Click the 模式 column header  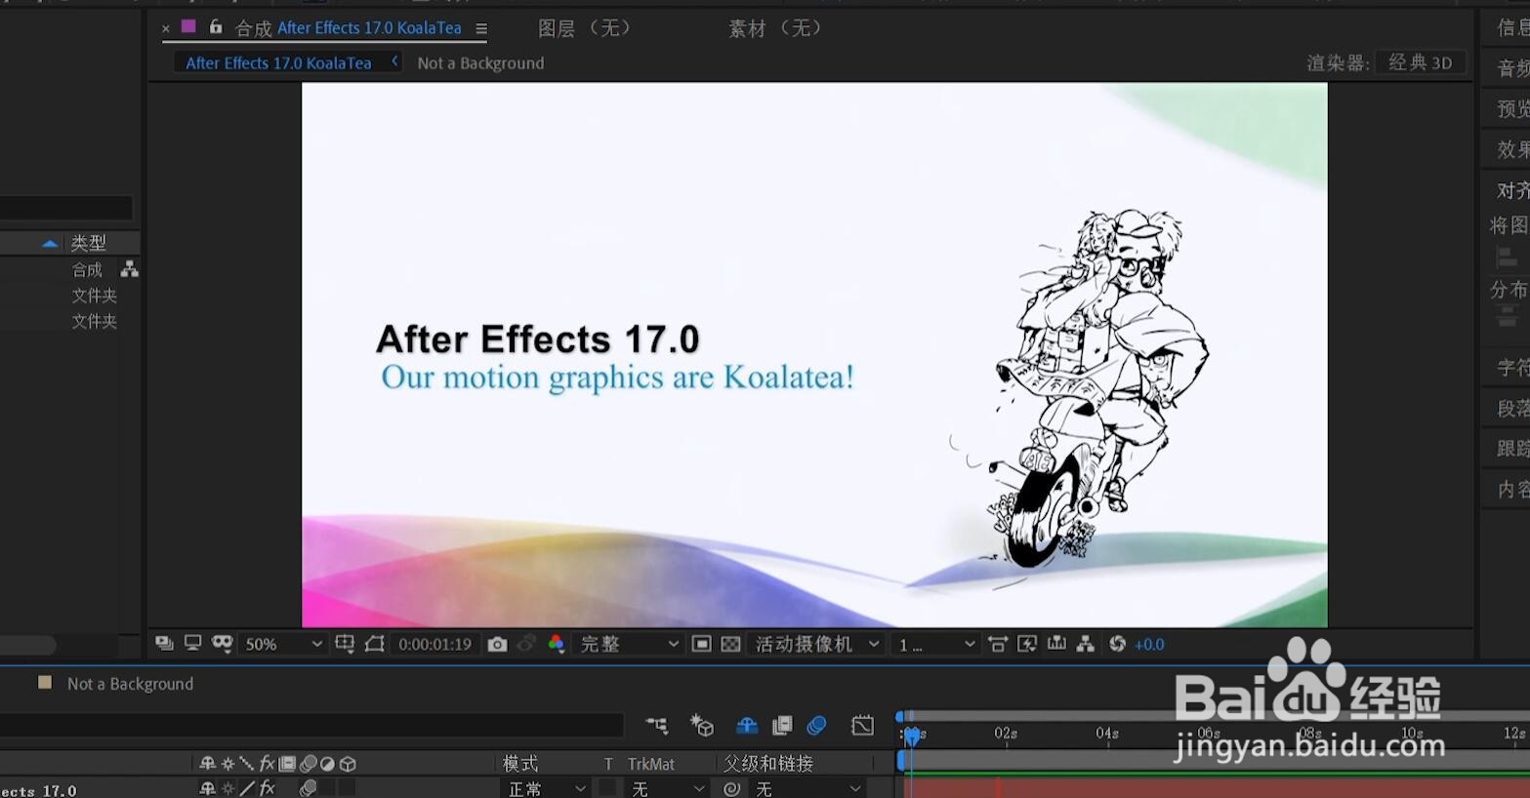(520, 763)
